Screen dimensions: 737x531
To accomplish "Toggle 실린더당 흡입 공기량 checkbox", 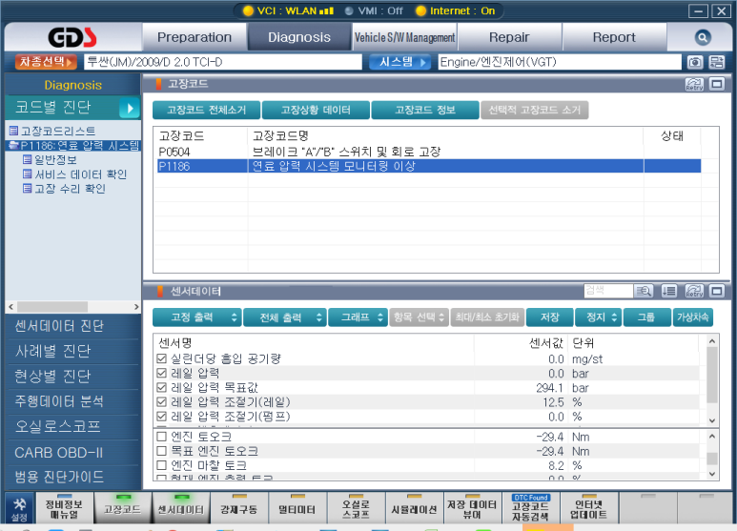I will click(x=162, y=359).
